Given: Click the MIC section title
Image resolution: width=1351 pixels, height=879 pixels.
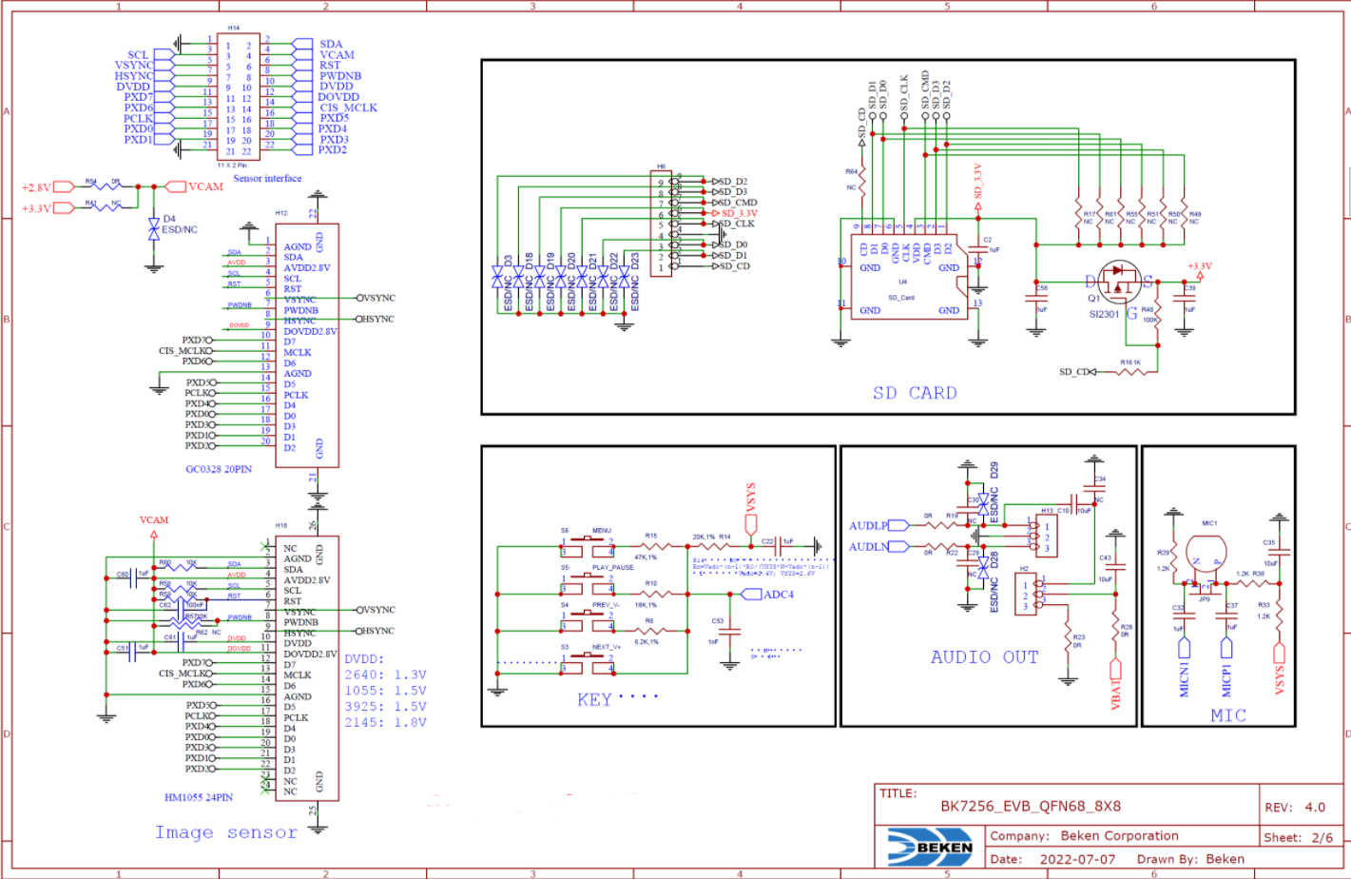Looking at the screenshot, I should [1227, 715].
